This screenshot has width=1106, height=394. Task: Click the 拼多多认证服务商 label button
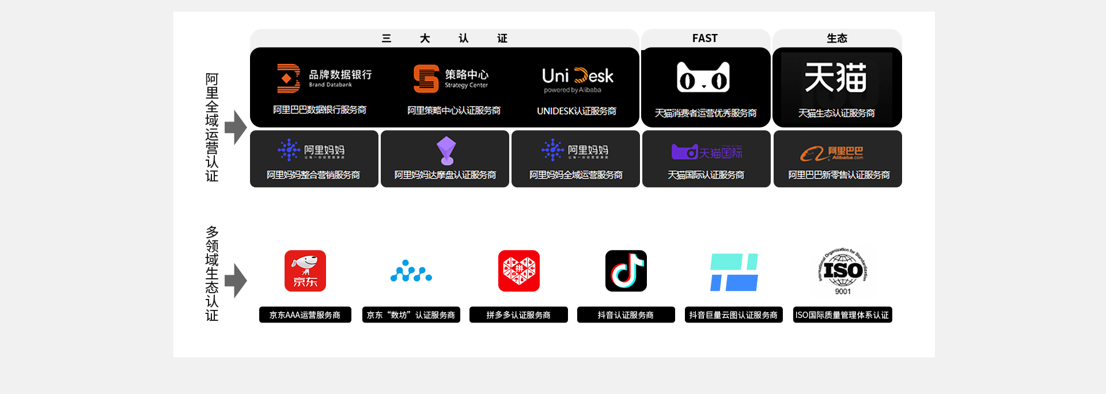[518, 315]
